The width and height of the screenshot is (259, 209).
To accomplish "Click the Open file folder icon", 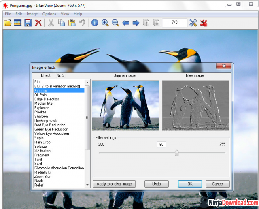I will pos(7,23).
